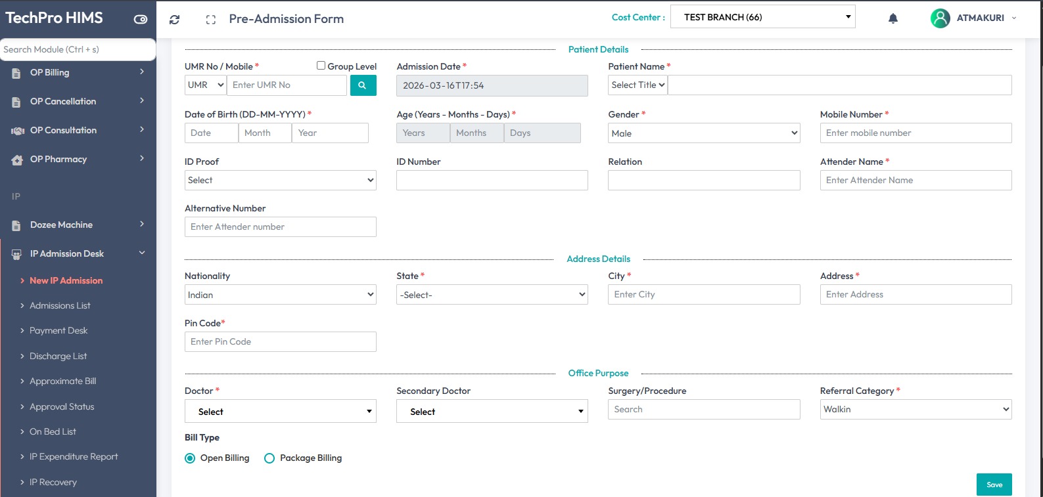Click the UMR search magnifier button

(363, 85)
